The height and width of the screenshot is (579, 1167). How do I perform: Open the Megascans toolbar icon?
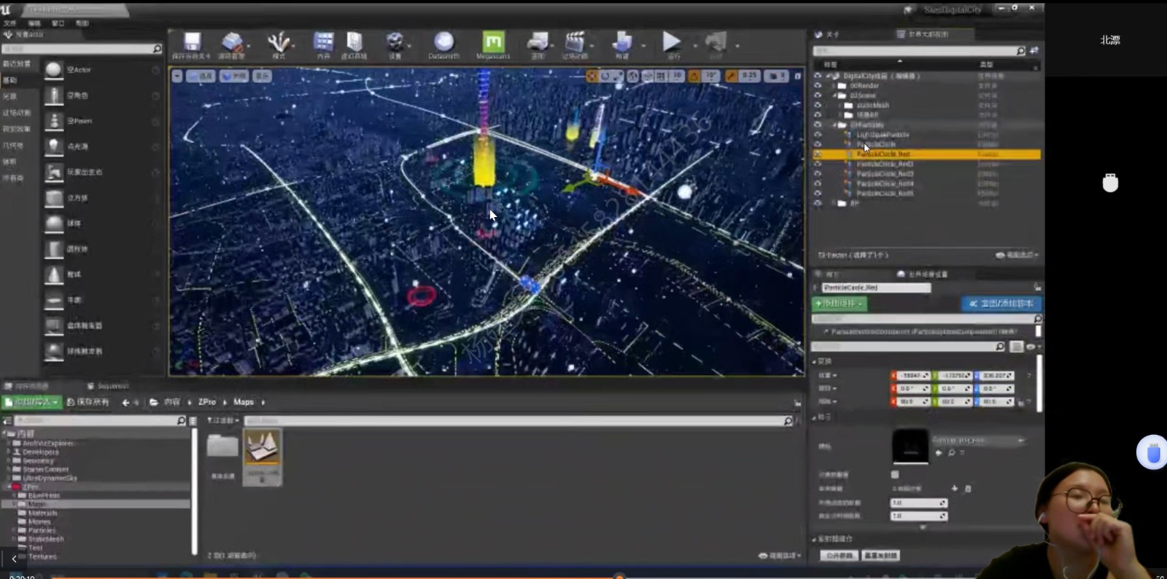point(493,42)
